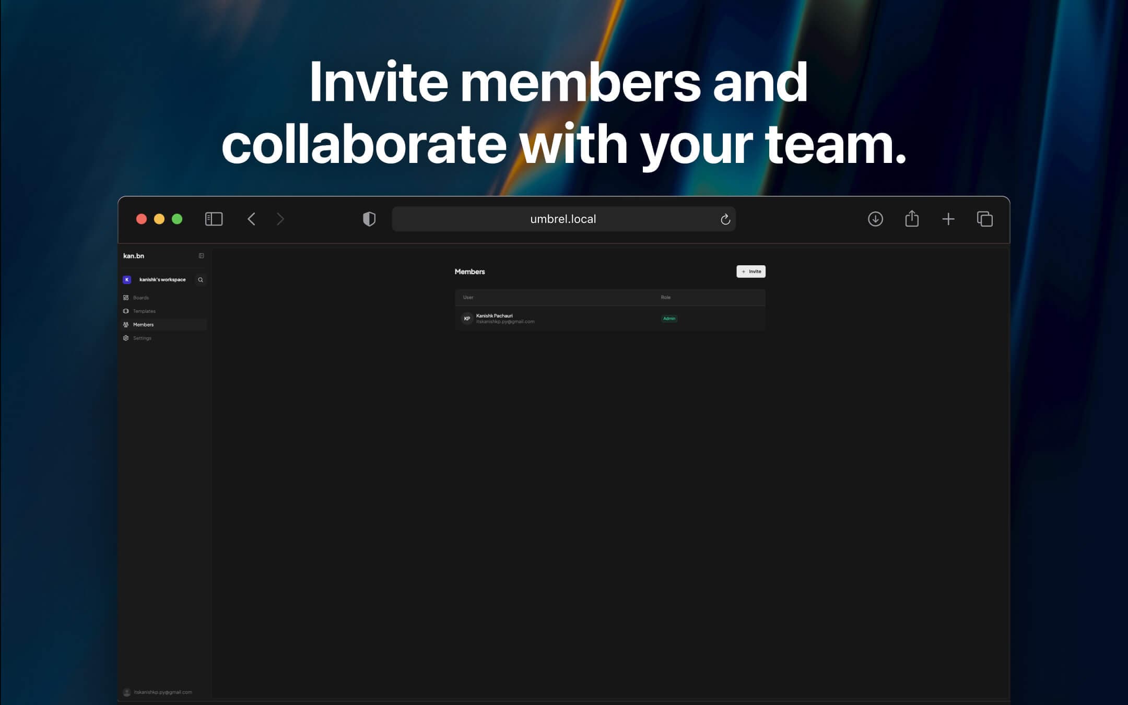The image size is (1128, 705).
Task: Open the Safari share sheet
Action: [x=912, y=219]
